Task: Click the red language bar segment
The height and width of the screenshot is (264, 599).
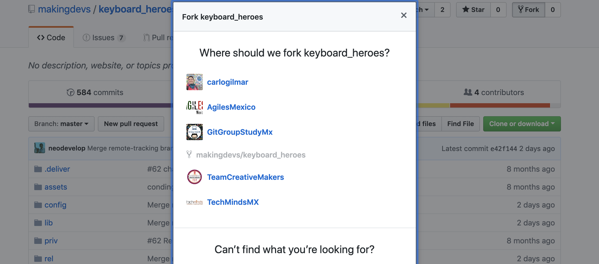Action: 500,105
